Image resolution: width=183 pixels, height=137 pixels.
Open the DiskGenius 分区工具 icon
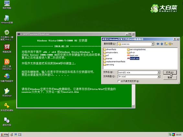pyautogui.click(x=7, y=64)
